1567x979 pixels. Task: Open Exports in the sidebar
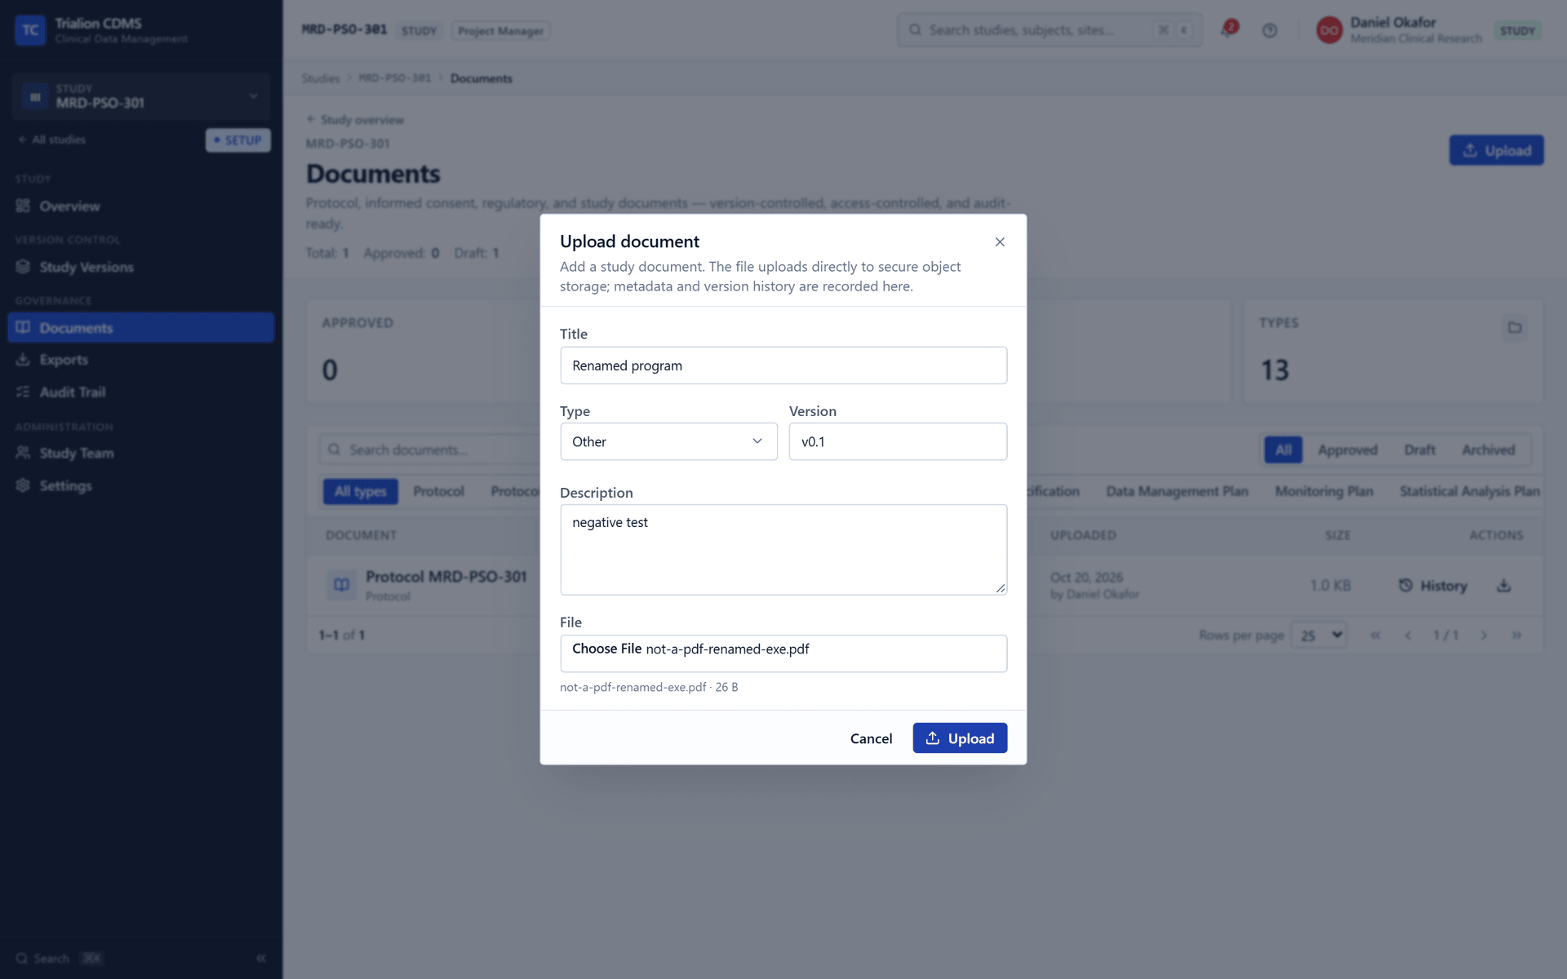tap(141, 360)
